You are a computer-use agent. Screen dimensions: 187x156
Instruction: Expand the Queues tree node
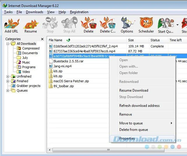point(8,90)
